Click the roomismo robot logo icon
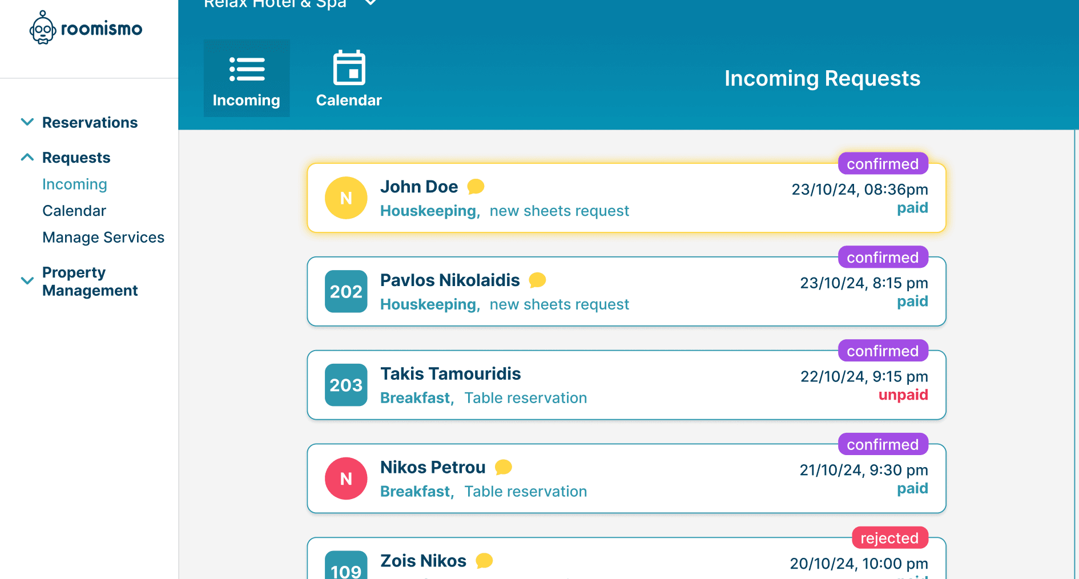The image size is (1079, 579). (x=42, y=28)
